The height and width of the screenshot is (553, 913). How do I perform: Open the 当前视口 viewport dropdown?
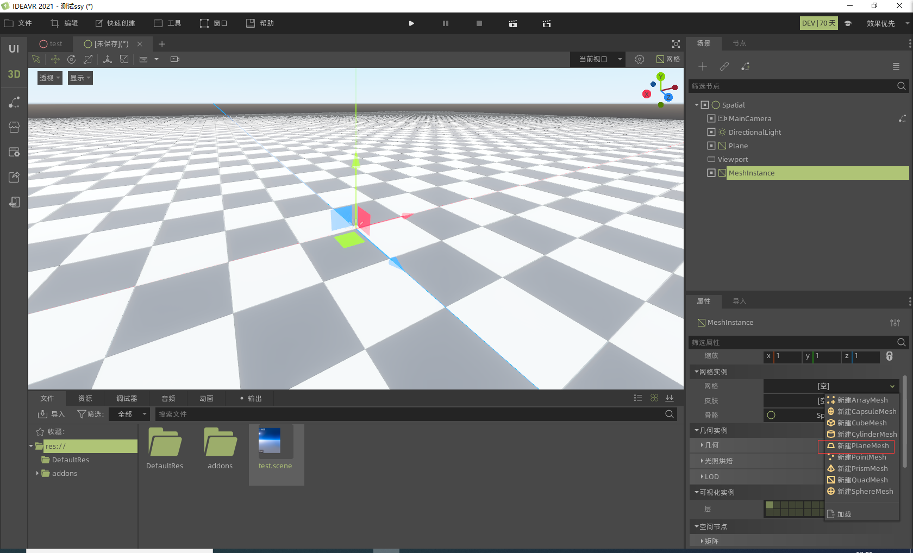(598, 59)
